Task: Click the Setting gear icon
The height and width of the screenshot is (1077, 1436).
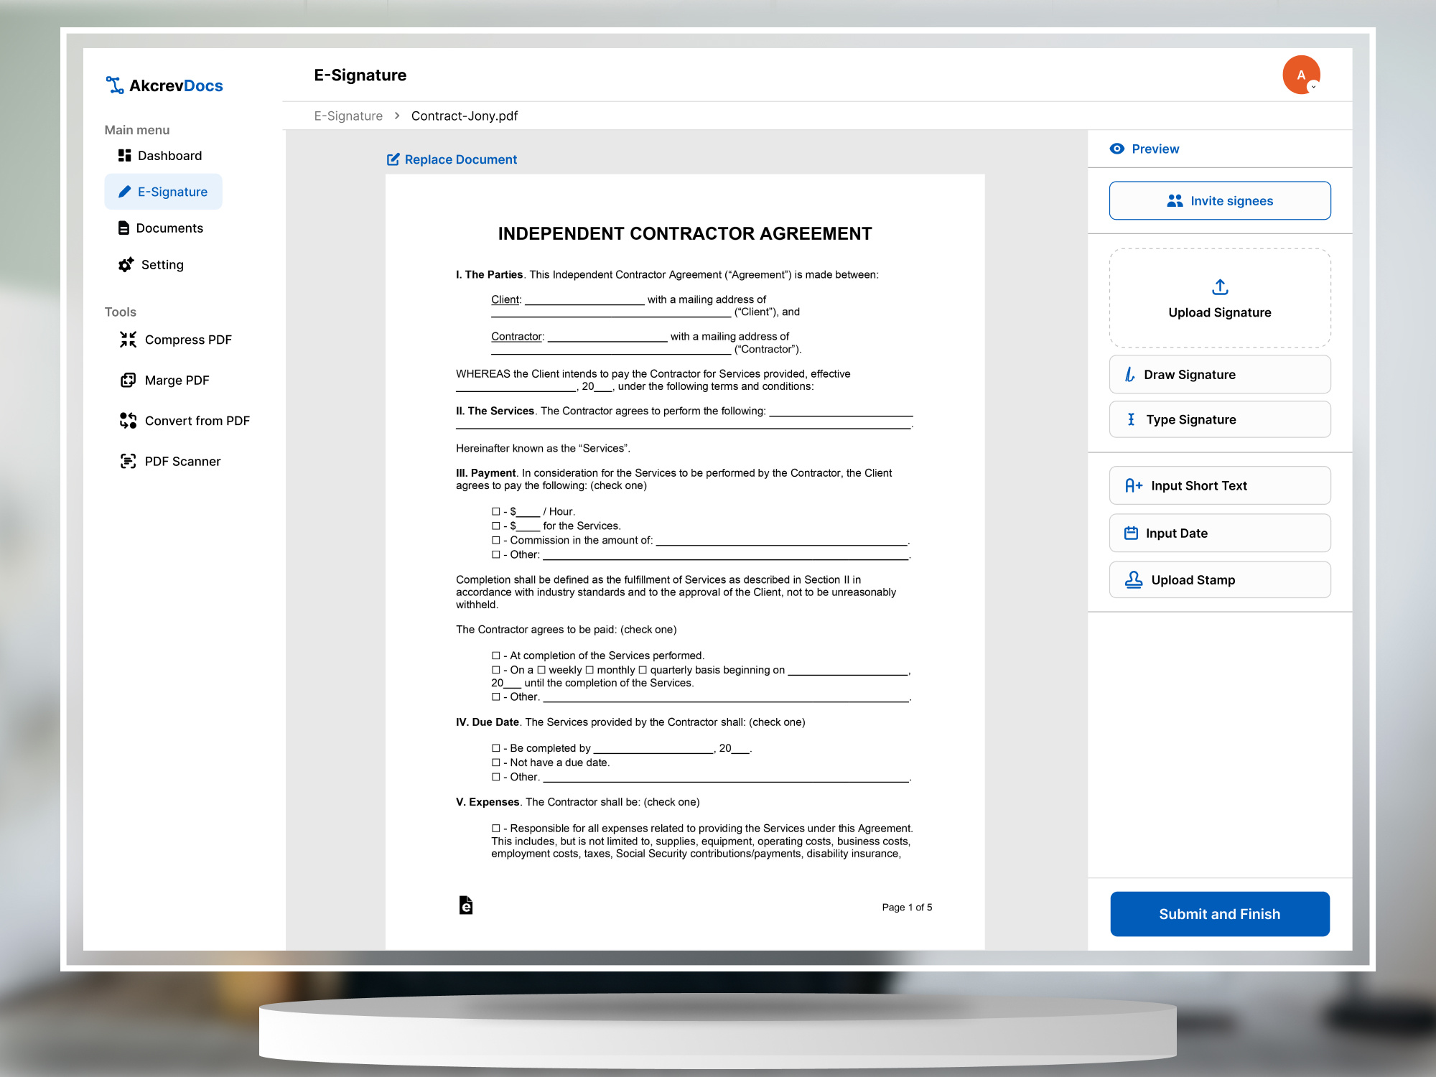Action: (126, 265)
